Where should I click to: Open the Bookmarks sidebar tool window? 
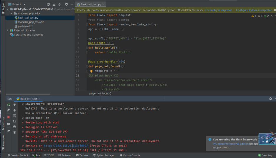3,142
